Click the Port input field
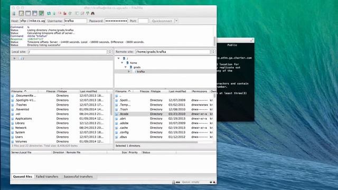 [x=143, y=21]
